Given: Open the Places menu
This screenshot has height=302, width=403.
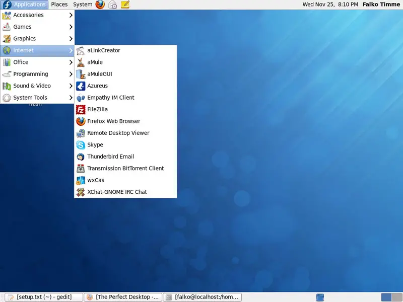Looking at the screenshot, I should point(59,5).
